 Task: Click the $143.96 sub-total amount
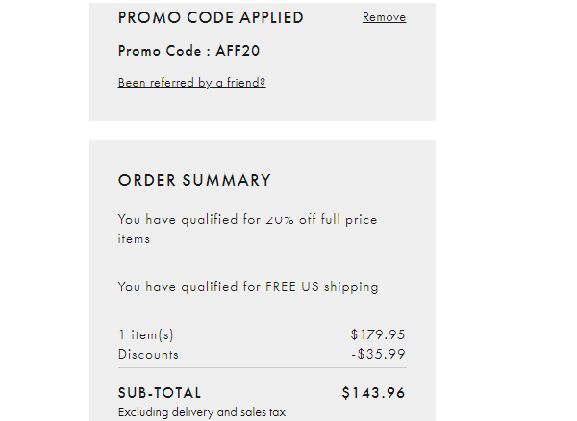(373, 393)
